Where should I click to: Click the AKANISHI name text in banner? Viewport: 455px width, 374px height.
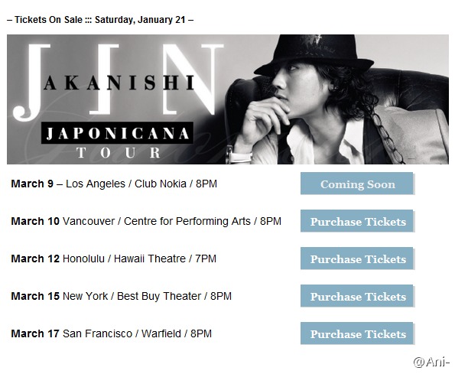tap(119, 83)
